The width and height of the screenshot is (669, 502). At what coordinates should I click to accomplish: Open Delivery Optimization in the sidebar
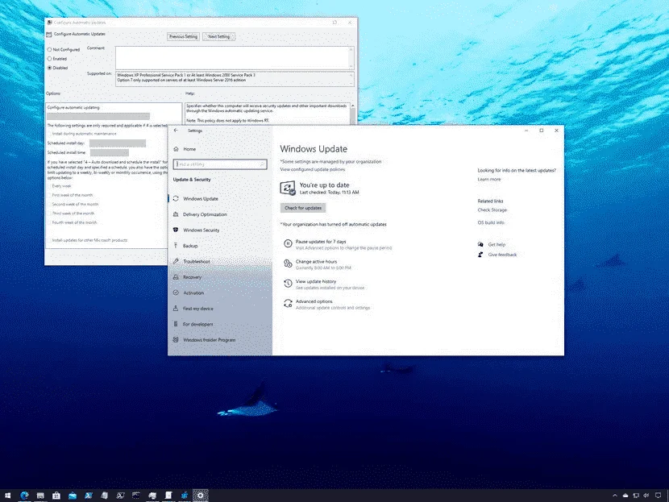tap(200, 214)
